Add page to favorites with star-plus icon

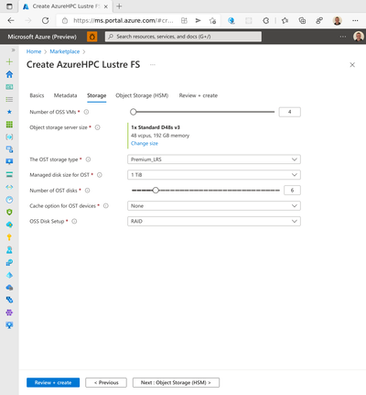[x=212, y=20]
